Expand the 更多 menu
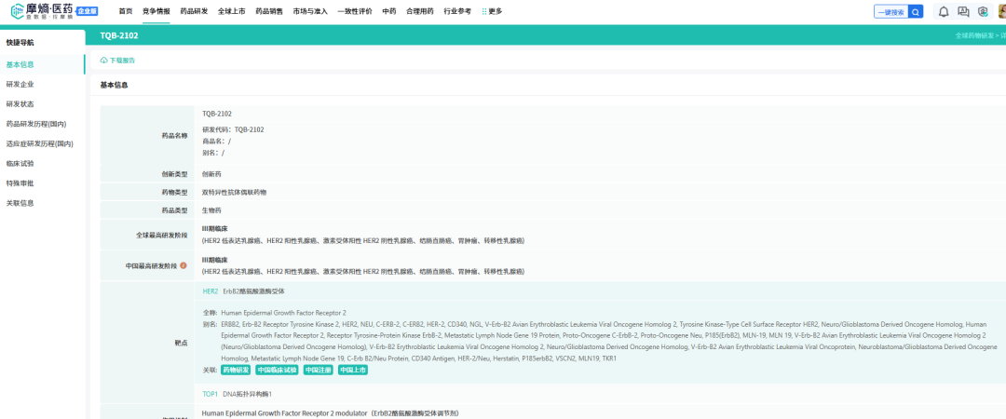The height and width of the screenshot is (419, 1006). pos(492,11)
